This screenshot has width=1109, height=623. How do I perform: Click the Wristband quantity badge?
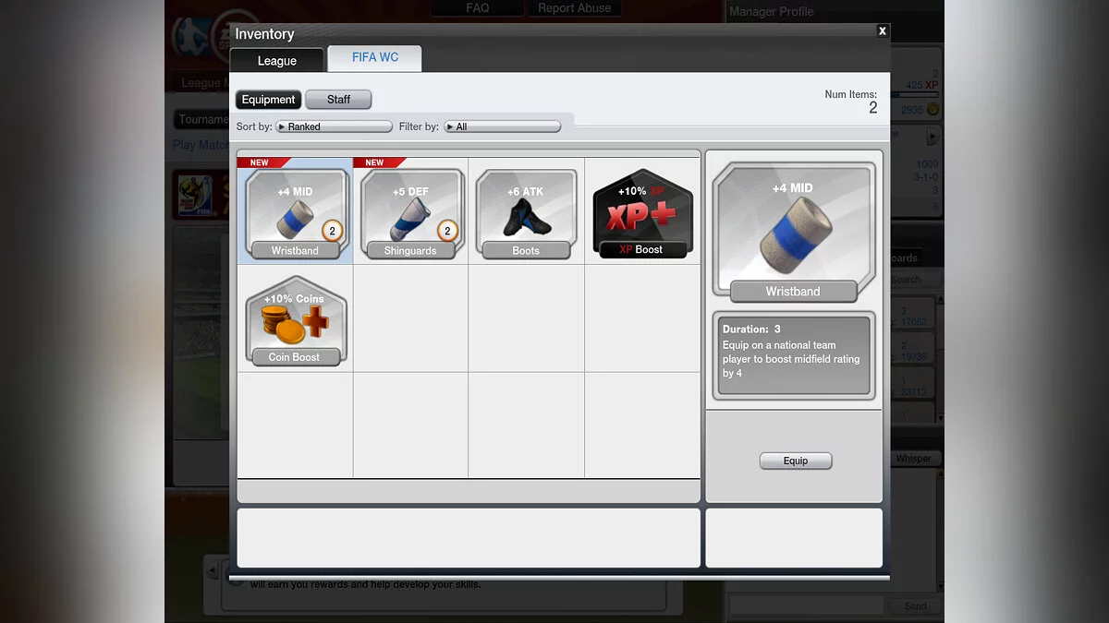333,232
